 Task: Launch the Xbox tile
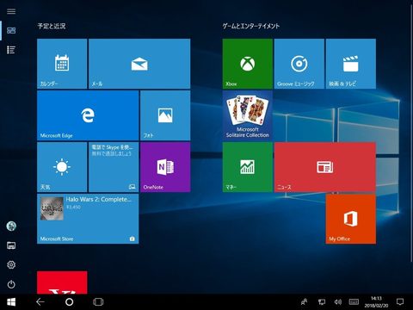point(248,64)
